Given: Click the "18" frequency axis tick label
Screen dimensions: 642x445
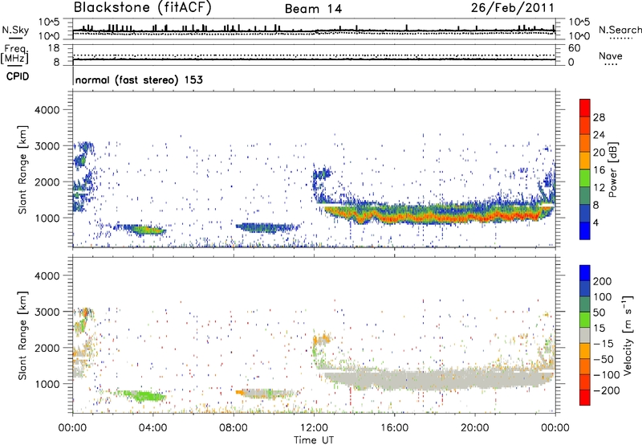Looking at the screenshot, I should pos(54,48).
